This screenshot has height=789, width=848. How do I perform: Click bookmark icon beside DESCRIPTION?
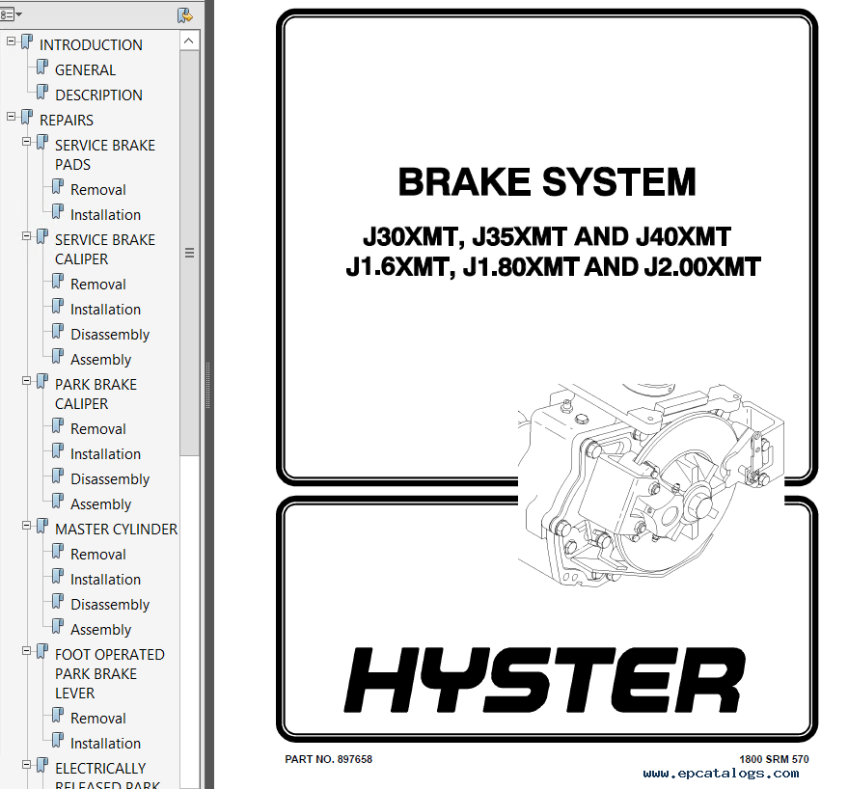point(42,93)
